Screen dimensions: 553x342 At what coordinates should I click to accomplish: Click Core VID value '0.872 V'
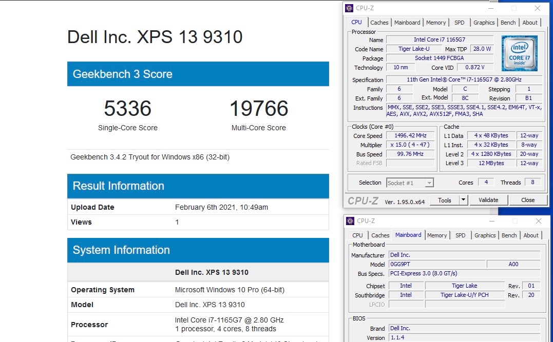coord(475,67)
